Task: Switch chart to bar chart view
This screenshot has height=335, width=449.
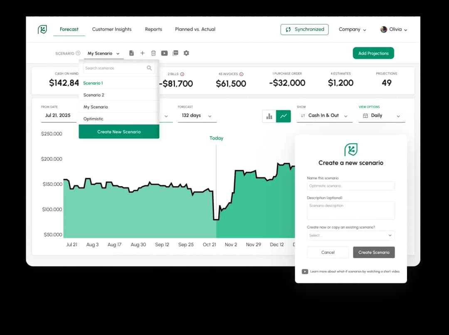Action: tap(269, 116)
